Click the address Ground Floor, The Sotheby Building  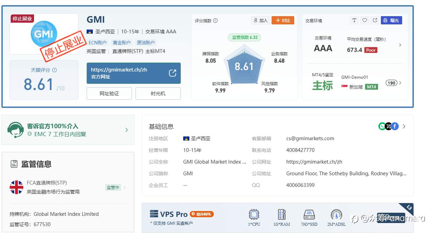(x=346, y=174)
